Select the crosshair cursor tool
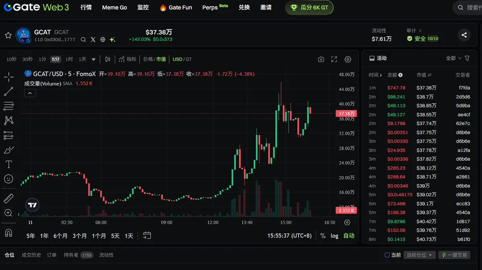Viewport: 482px width, 270px height. click(8, 77)
